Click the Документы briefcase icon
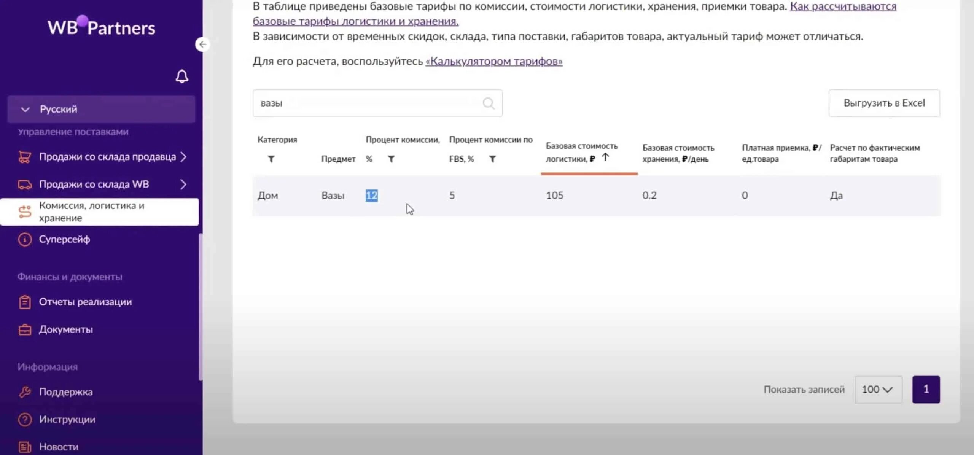 click(x=25, y=329)
